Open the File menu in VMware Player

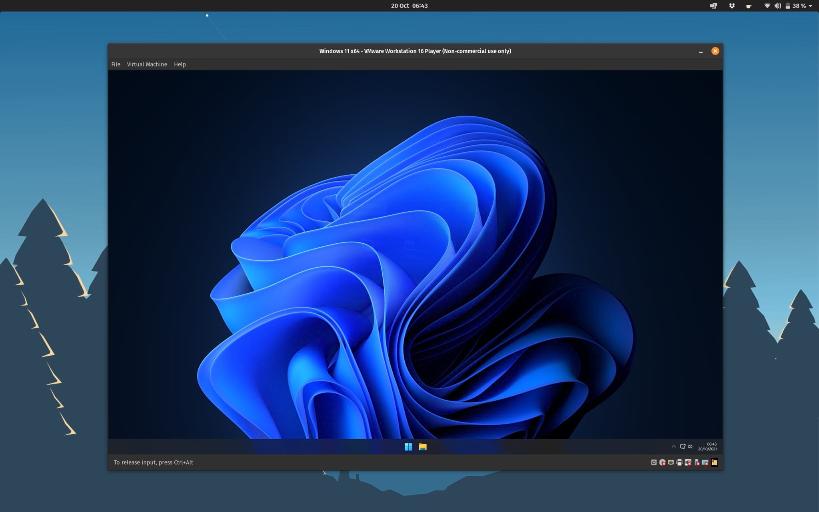[116, 64]
